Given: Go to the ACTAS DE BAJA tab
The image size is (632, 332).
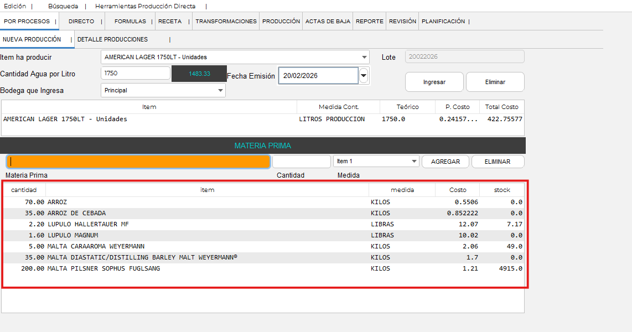Looking at the screenshot, I should click(x=328, y=21).
